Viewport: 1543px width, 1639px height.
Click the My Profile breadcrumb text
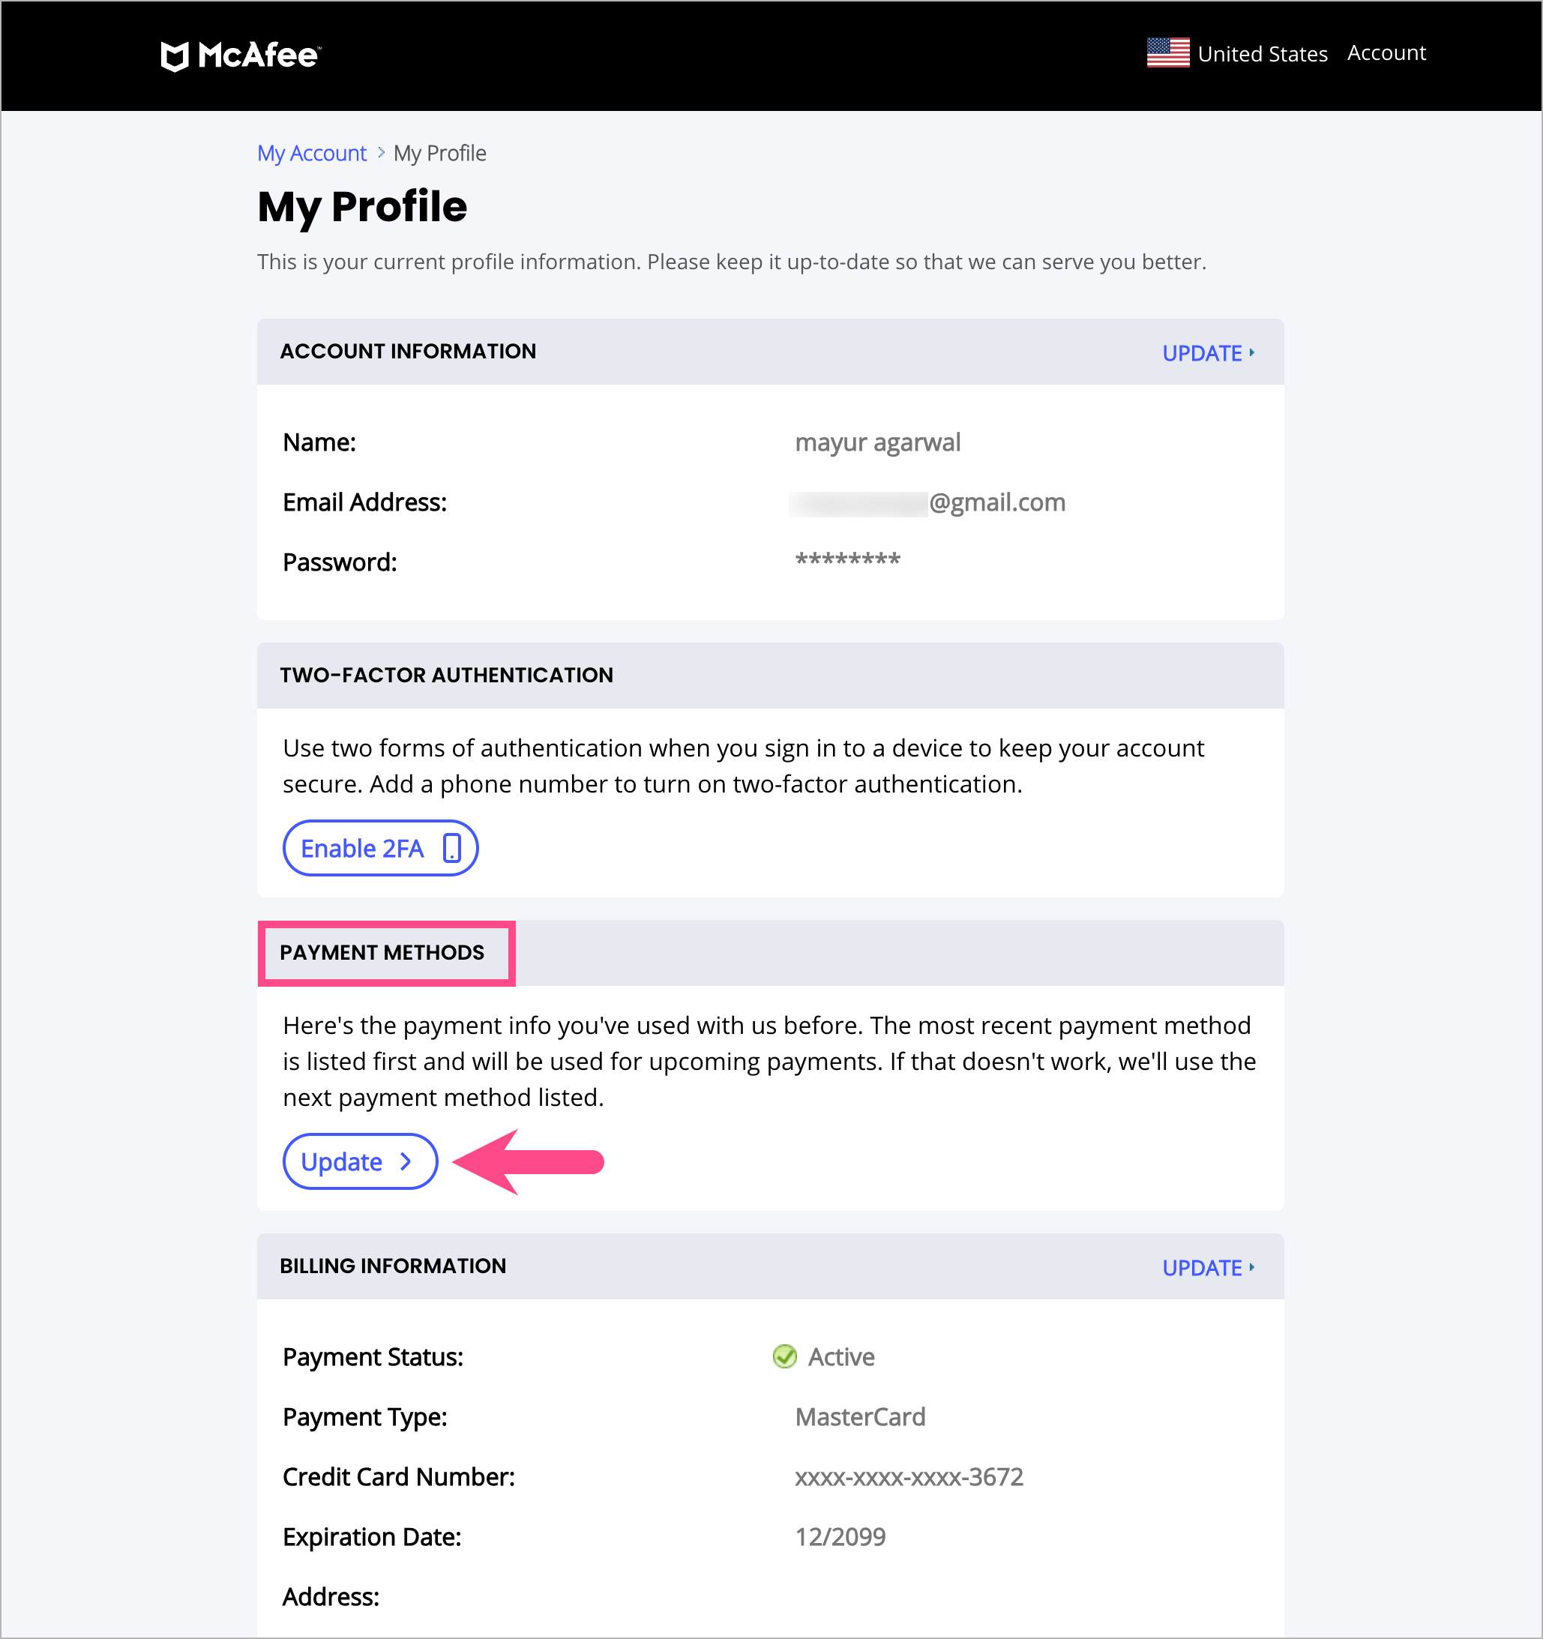pyautogui.click(x=439, y=154)
